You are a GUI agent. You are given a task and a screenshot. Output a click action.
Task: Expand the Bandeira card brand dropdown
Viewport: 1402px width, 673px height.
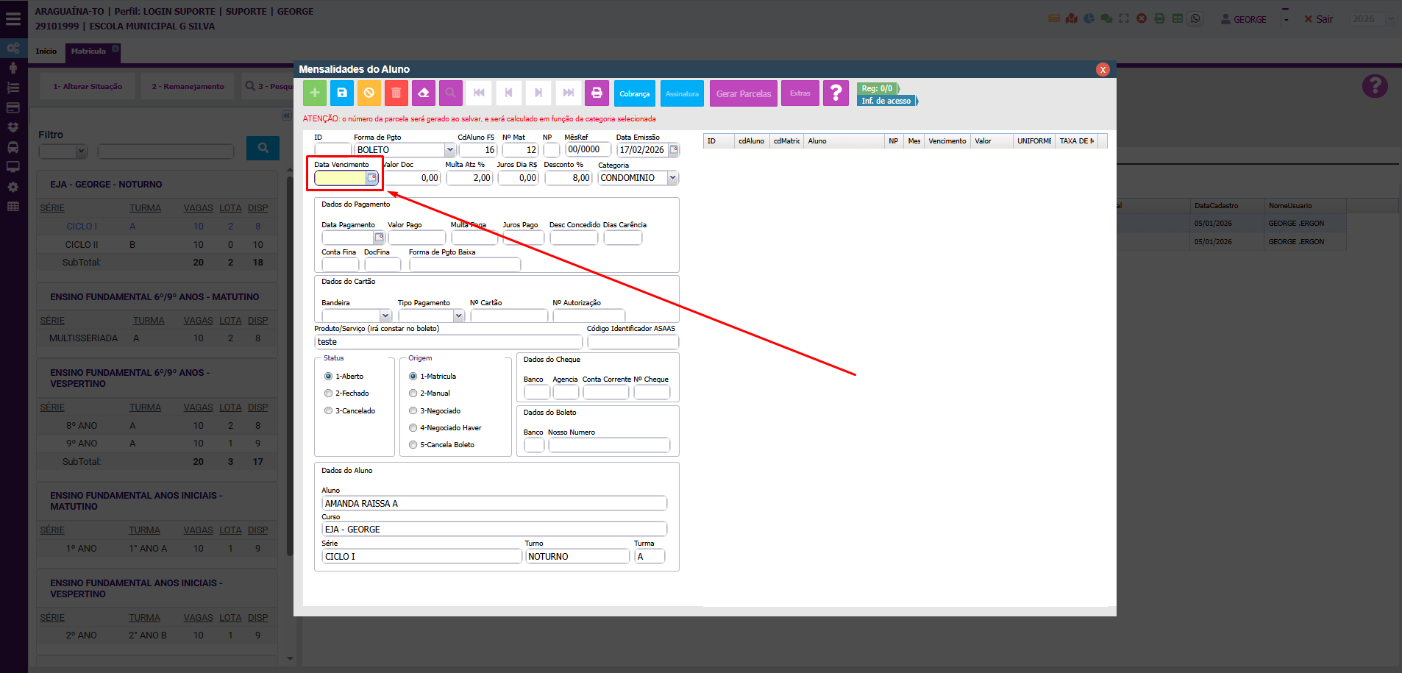click(385, 316)
